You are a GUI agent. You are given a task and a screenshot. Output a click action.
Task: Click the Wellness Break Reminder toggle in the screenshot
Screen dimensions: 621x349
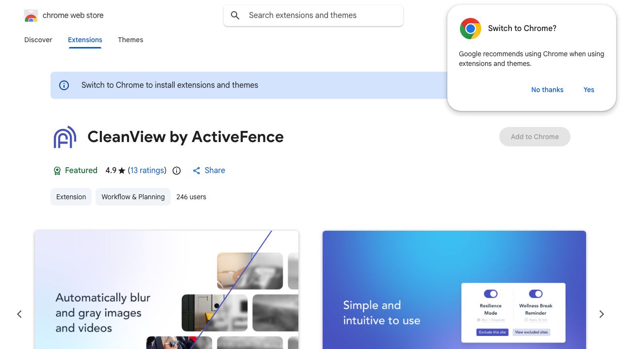(536, 294)
